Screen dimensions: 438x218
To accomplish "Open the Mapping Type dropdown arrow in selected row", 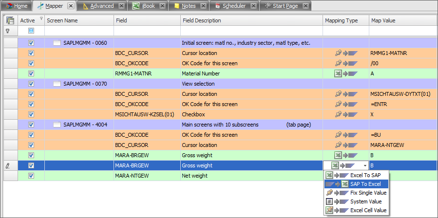I will click(365, 166).
